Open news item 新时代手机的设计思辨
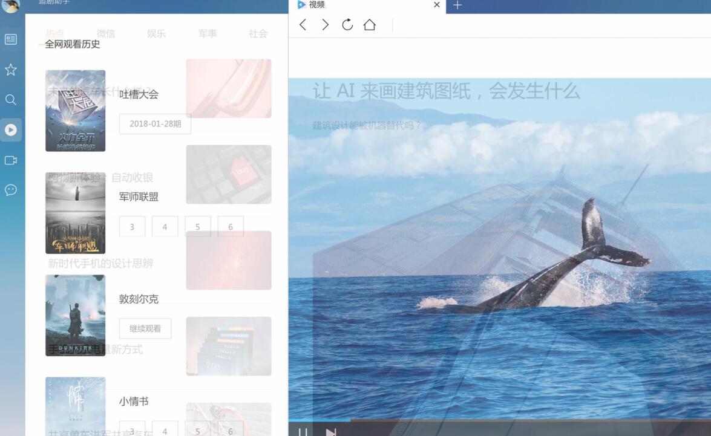Image resolution: width=711 pixels, height=436 pixels. [100, 263]
